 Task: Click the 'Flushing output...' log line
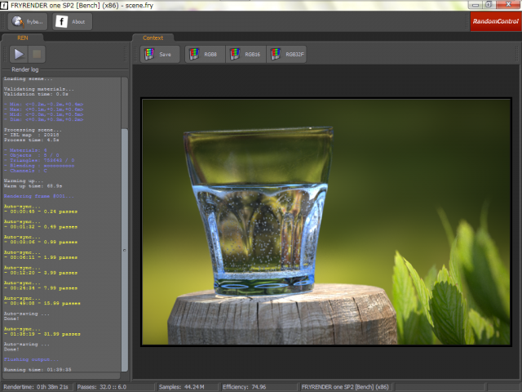[x=31, y=359]
